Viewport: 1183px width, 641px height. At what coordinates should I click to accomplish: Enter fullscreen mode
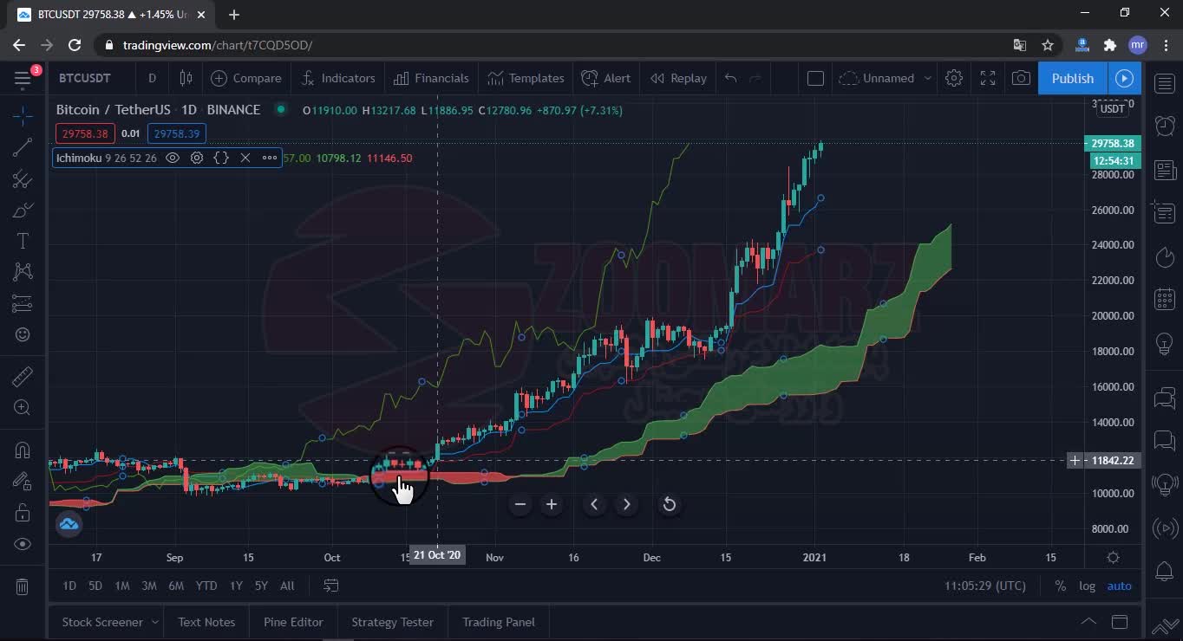pyautogui.click(x=988, y=78)
